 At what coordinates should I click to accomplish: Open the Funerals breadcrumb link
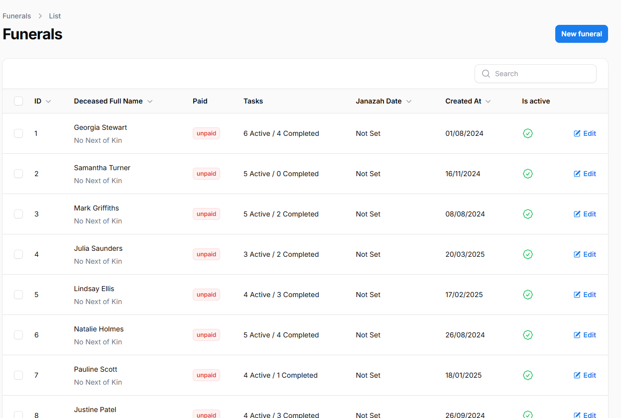17,16
